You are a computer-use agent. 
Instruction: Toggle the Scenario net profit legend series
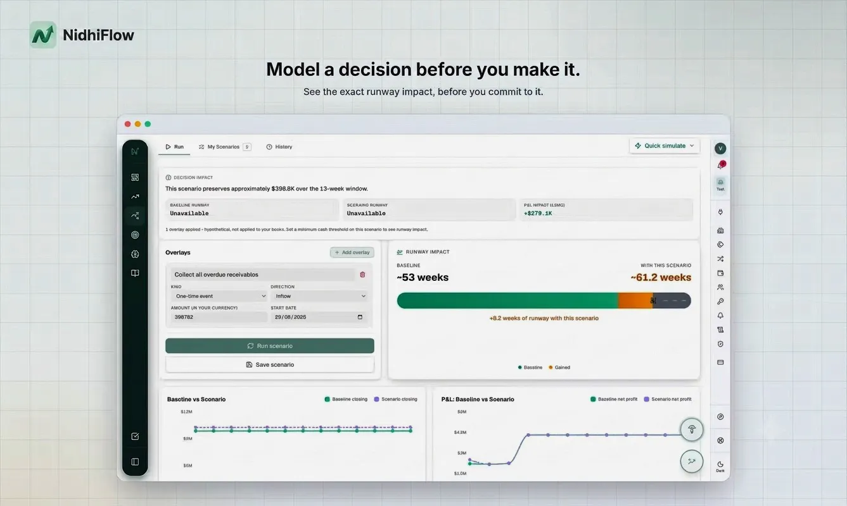(668, 399)
